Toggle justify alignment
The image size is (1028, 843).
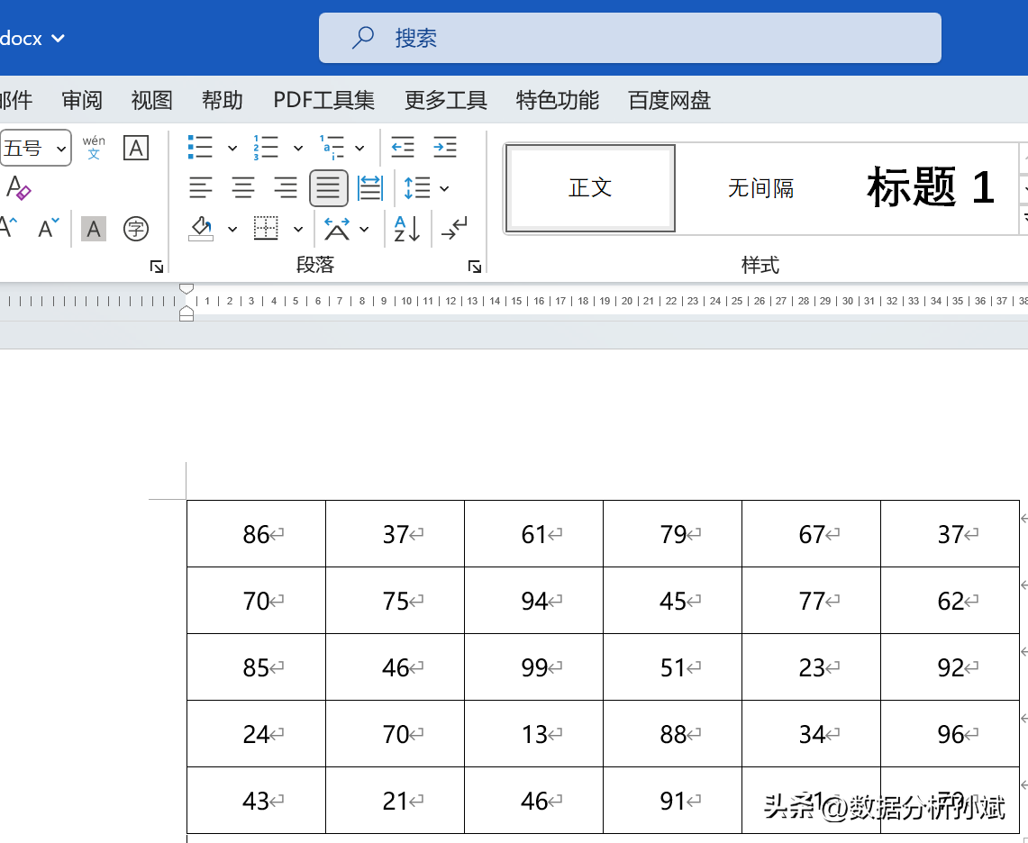329,188
